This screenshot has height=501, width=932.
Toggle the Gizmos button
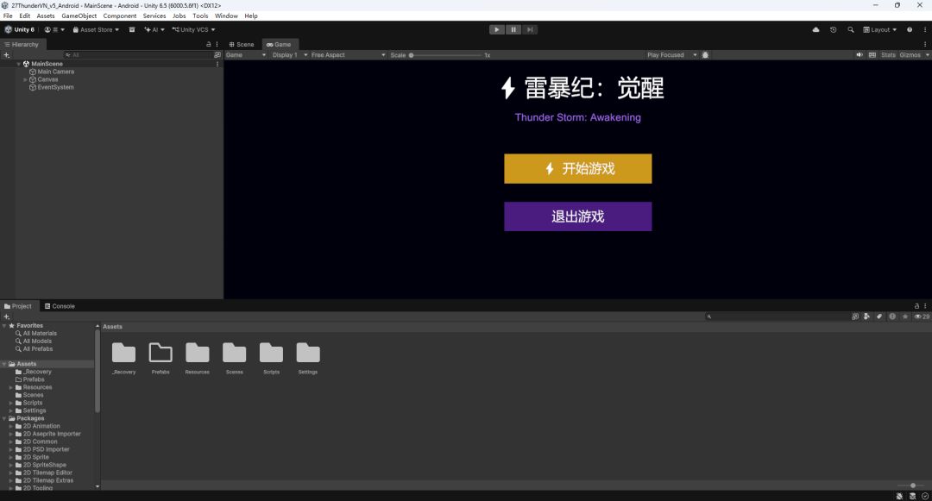(910, 55)
